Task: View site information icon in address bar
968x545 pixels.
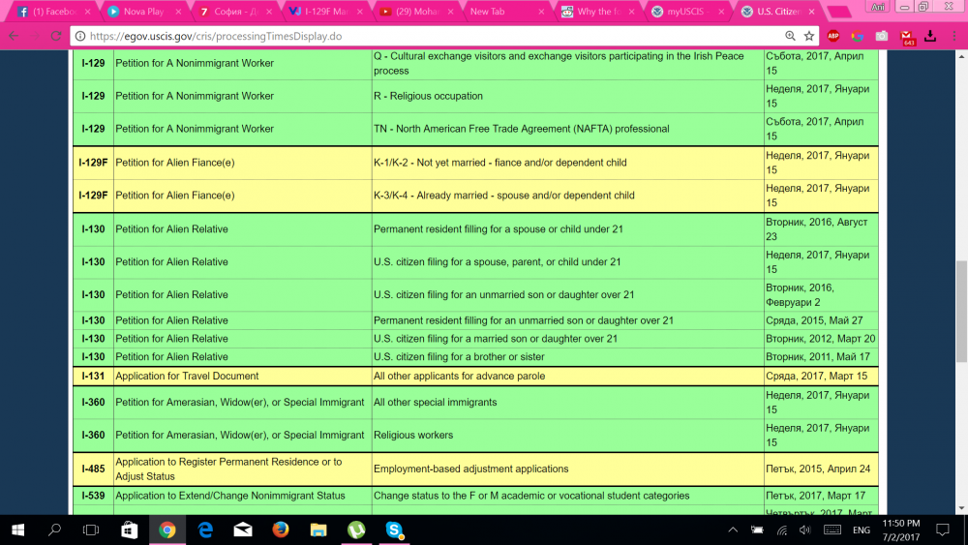Action: [x=80, y=37]
